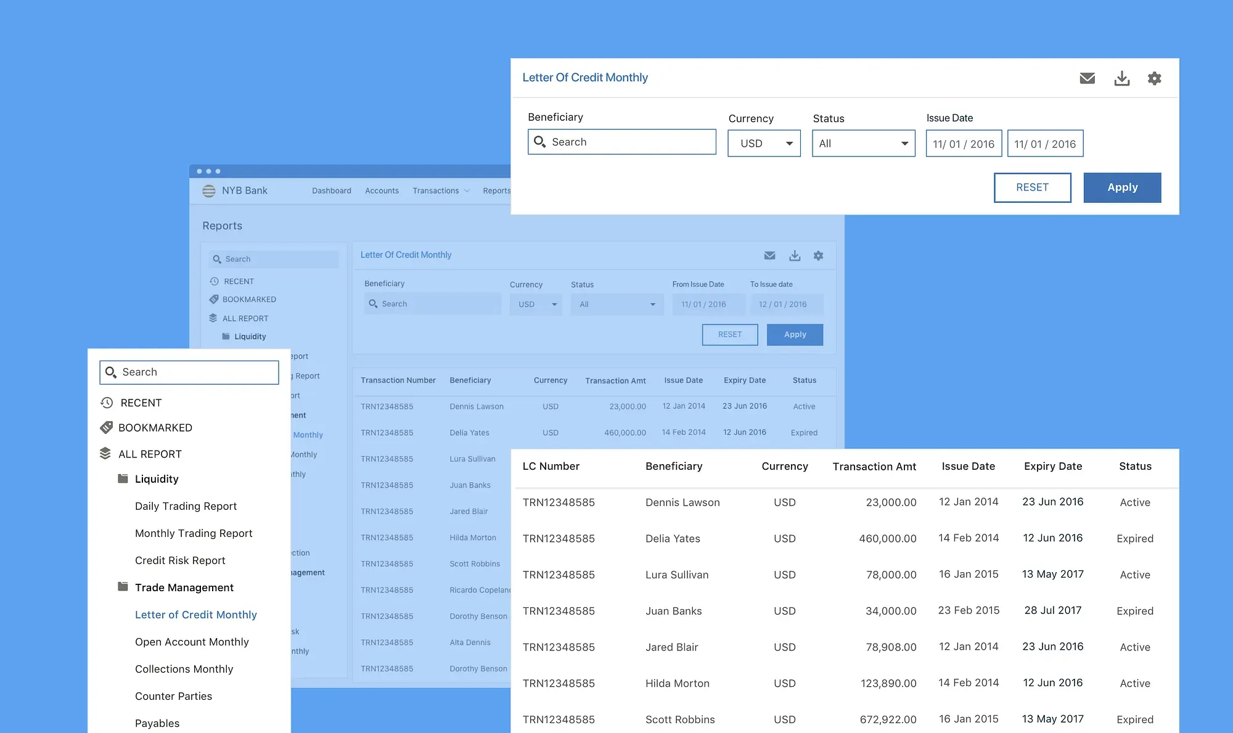Open the report settings gear
This screenshot has height=733, width=1233.
coord(1155,78)
